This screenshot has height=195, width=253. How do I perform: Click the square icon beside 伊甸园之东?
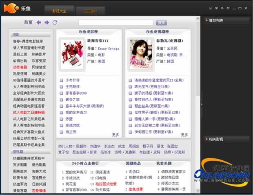(130, 132)
